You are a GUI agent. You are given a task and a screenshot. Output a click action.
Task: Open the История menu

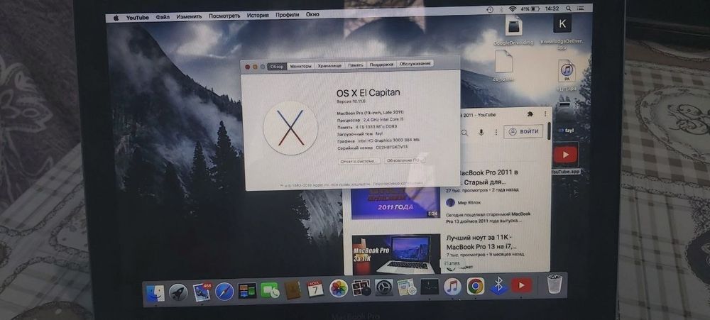258,16
